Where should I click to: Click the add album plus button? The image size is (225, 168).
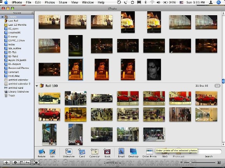coord(6,163)
